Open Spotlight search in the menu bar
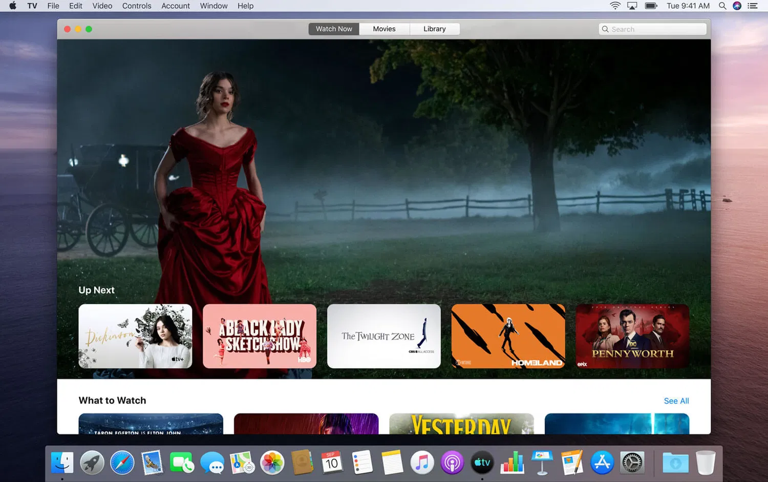768x482 pixels. pyautogui.click(x=722, y=6)
